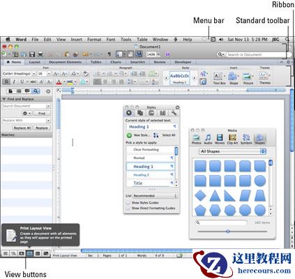Viewport: 295px width, 279px height.
Task: Click the align text left icon
Action: click(97, 82)
